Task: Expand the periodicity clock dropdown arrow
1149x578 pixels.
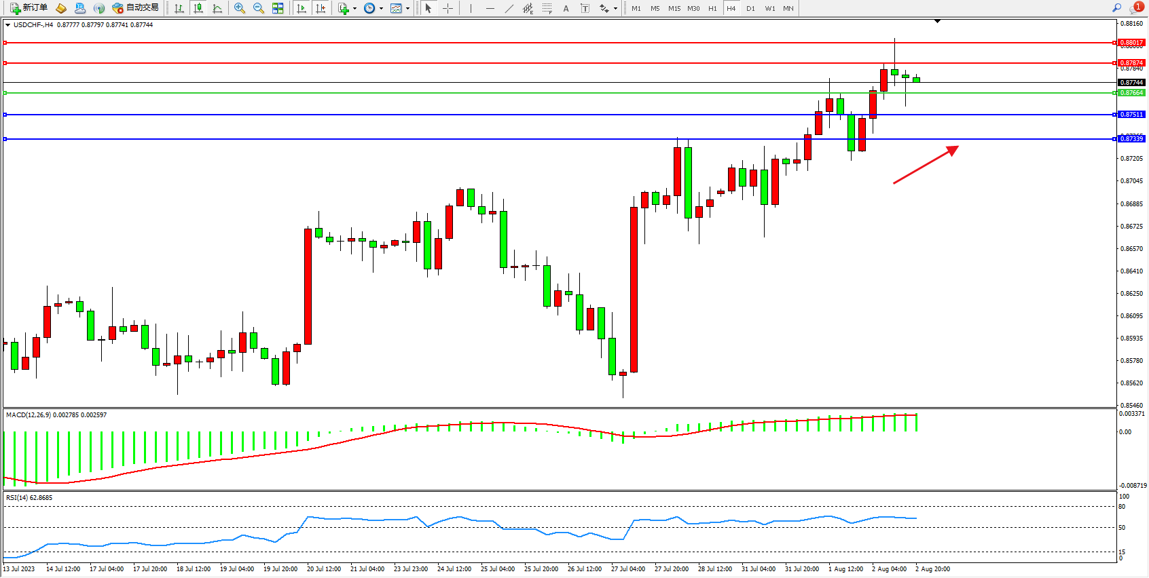Action: [x=381, y=9]
